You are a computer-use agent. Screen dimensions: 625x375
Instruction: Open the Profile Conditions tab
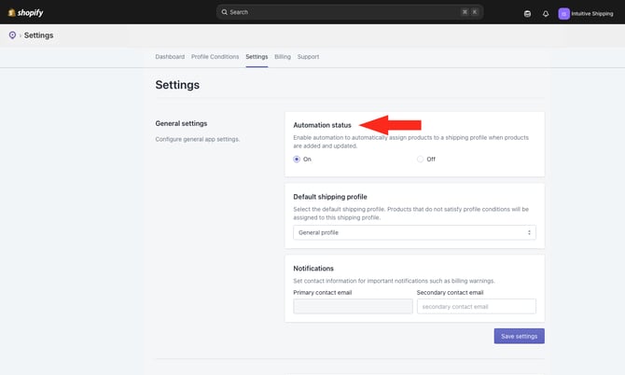[x=215, y=57]
